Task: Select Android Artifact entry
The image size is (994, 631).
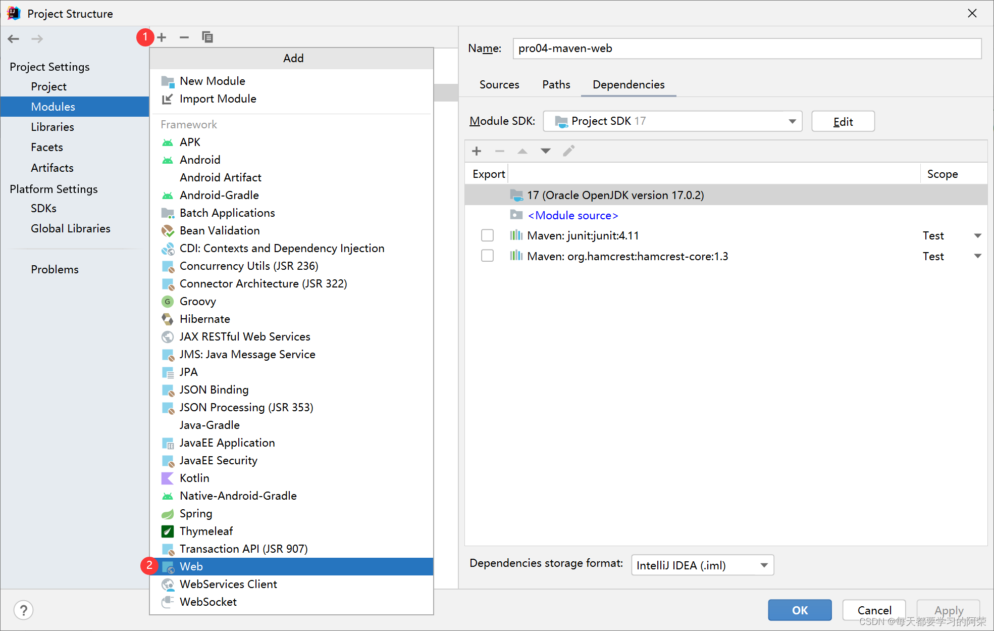Action: pos(292,177)
